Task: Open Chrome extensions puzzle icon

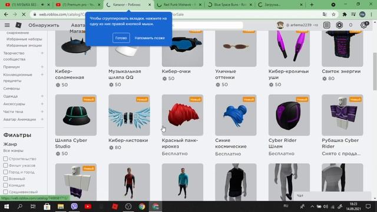Action: click(344, 14)
